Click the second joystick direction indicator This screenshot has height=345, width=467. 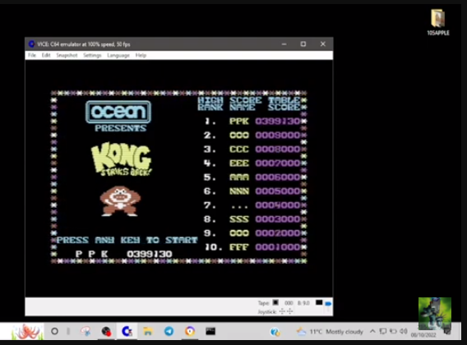tap(289, 311)
